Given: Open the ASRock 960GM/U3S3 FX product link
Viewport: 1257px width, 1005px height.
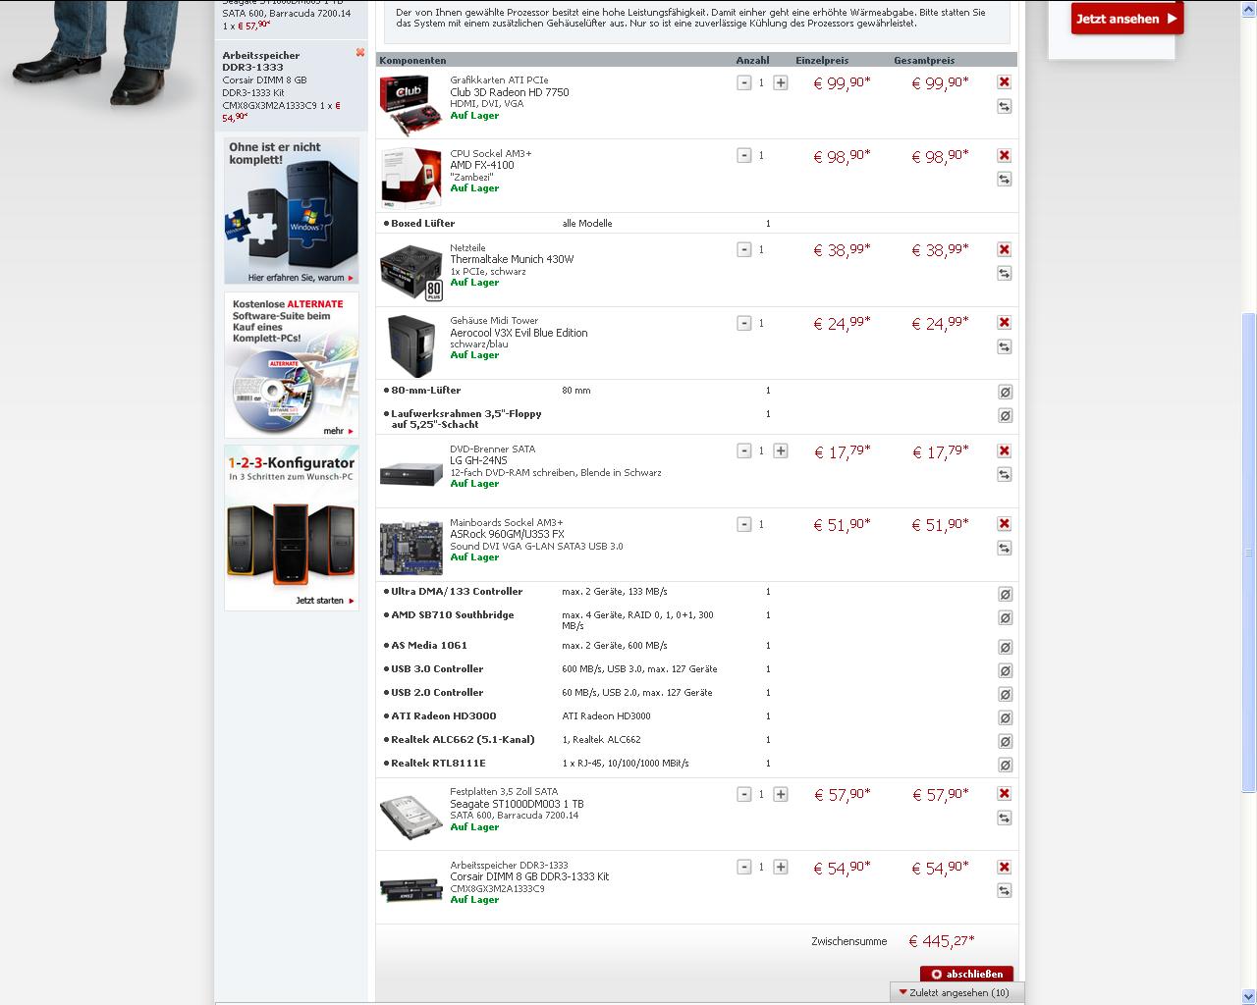Looking at the screenshot, I should pyautogui.click(x=507, y=534).
